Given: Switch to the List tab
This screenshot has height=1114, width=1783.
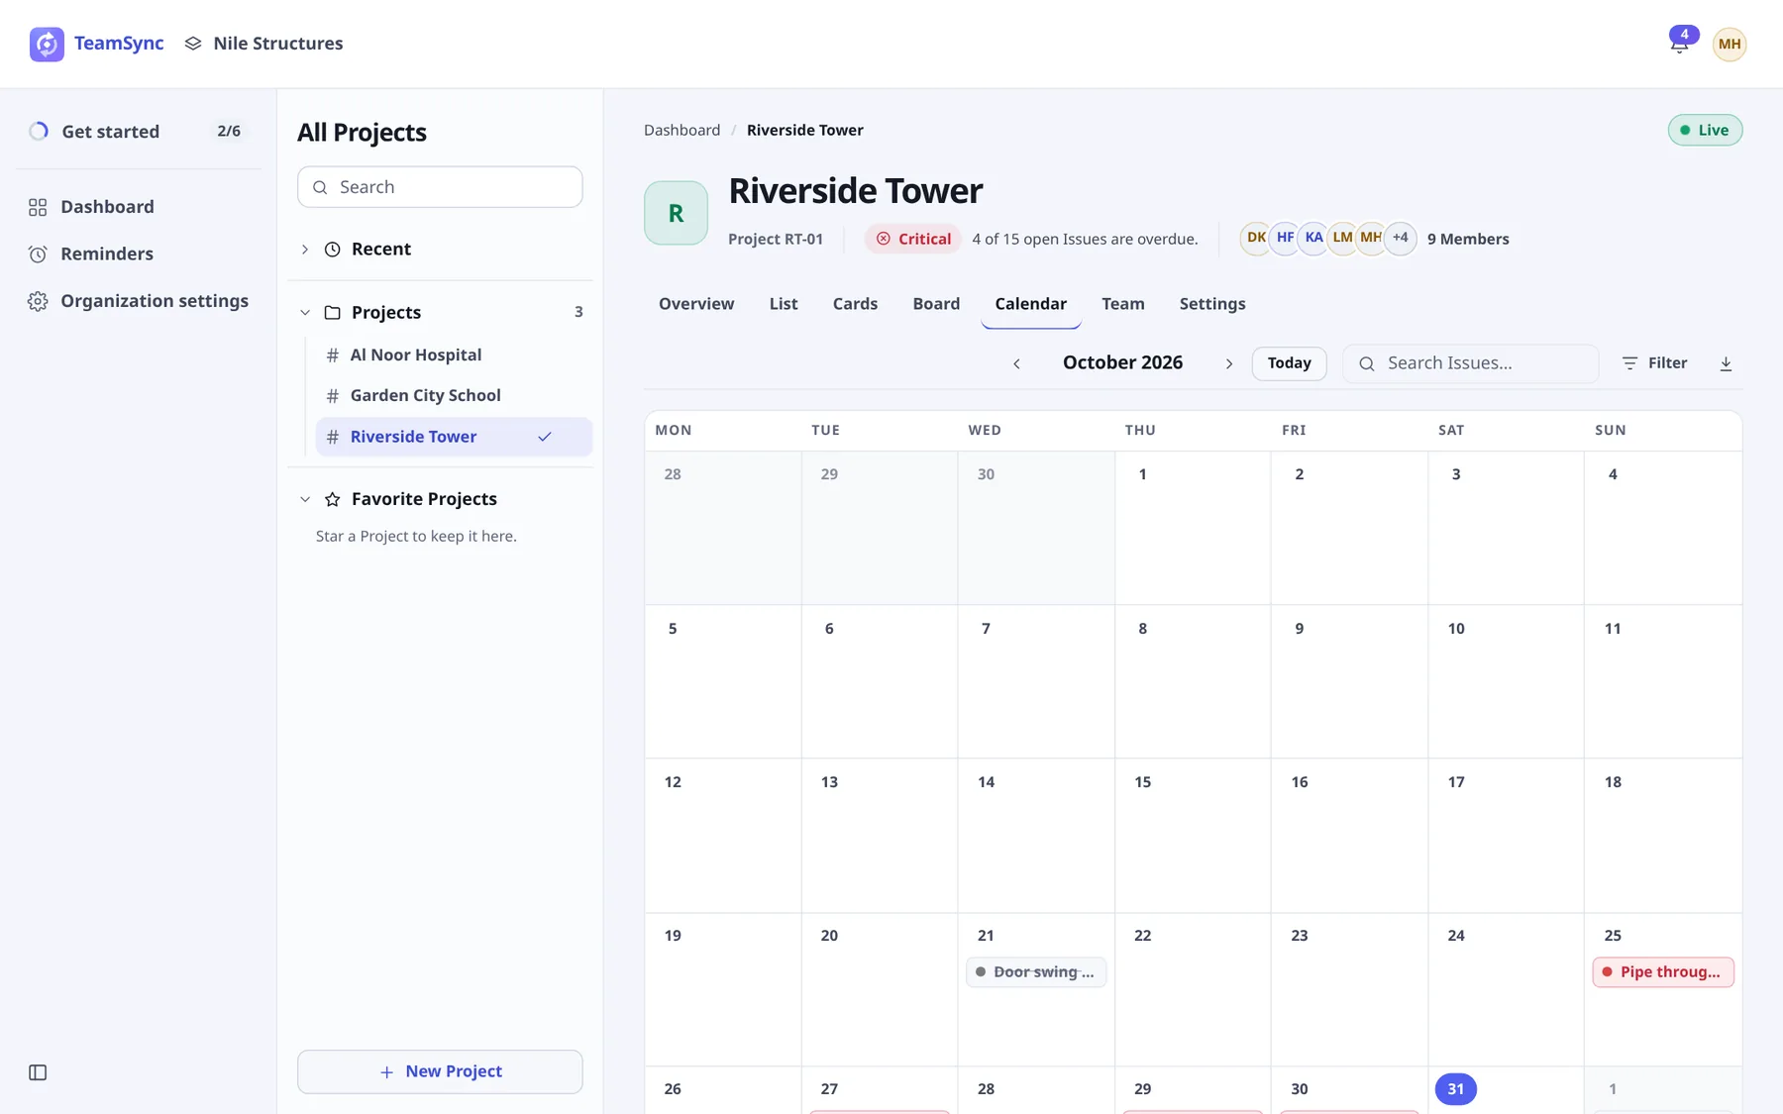Looking at the screenshot, I should tap(784, 304).
